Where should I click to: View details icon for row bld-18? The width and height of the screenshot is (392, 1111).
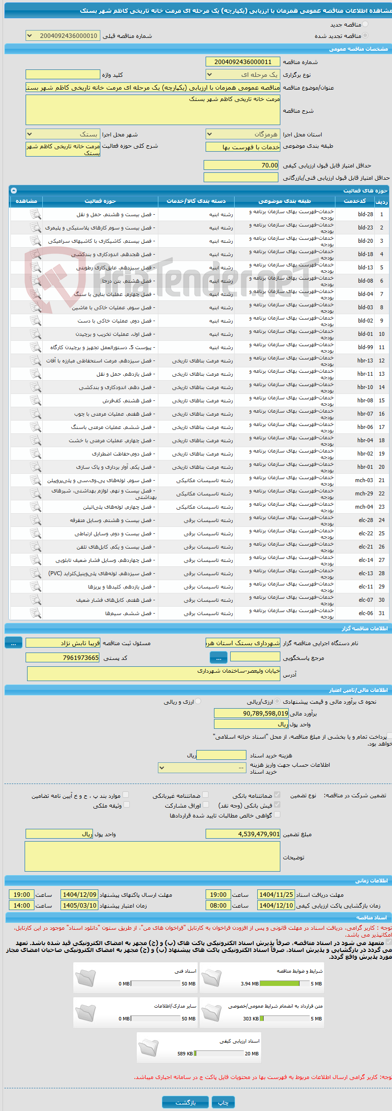[35, 254]
